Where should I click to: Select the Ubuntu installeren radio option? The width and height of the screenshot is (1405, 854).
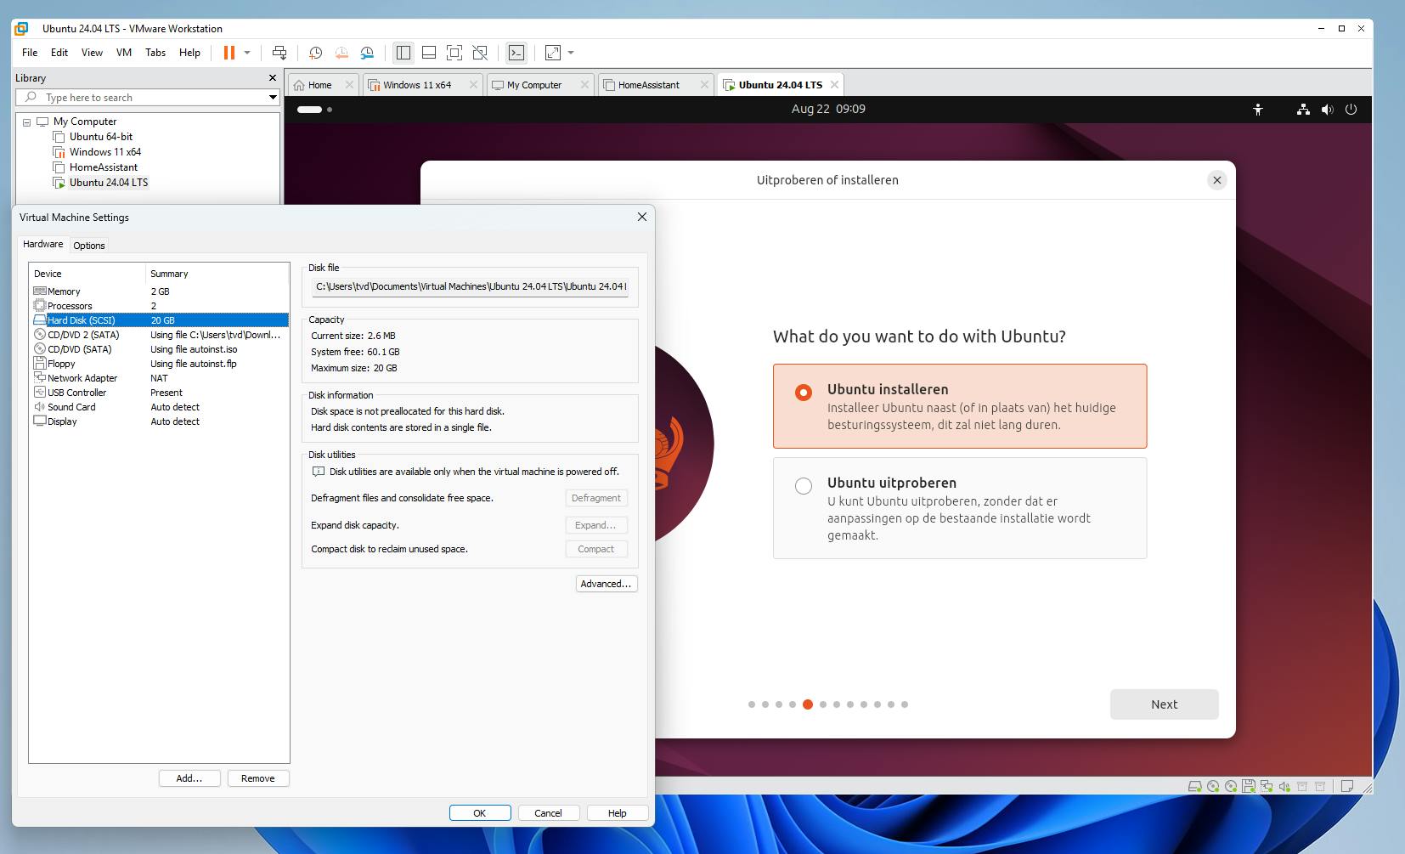(803, 392)
